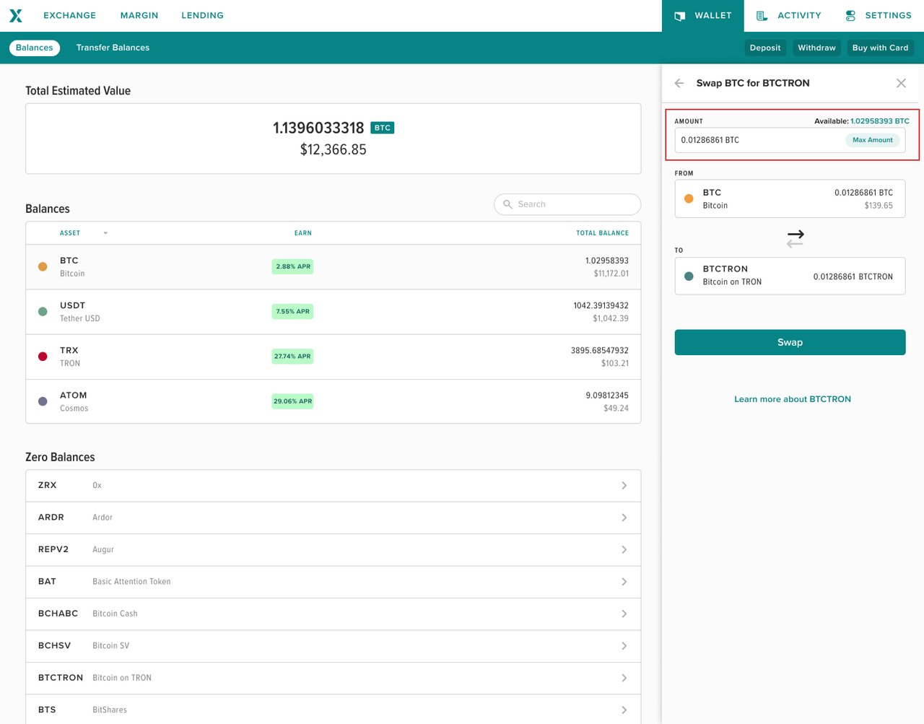Screen dimensions: 924x724
Task: Expand the BCHSV row chevron
Action: point(624,646)
